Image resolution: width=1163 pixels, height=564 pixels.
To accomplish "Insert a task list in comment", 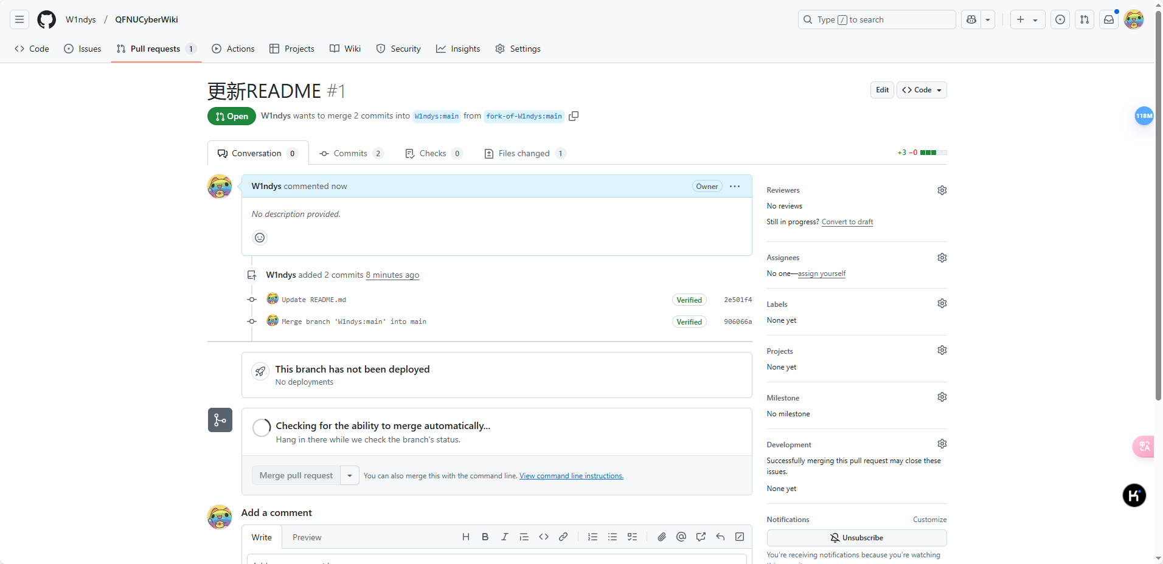I will (633, 537).
